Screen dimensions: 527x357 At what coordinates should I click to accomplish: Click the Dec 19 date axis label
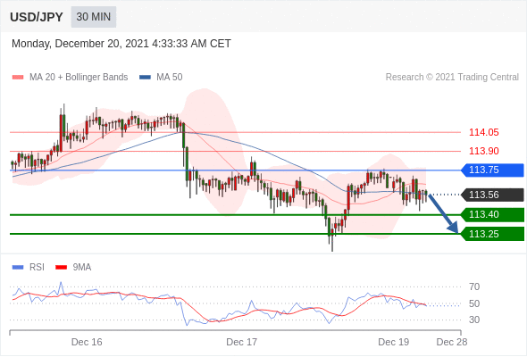pyautogui.click(x=394, y=342)
